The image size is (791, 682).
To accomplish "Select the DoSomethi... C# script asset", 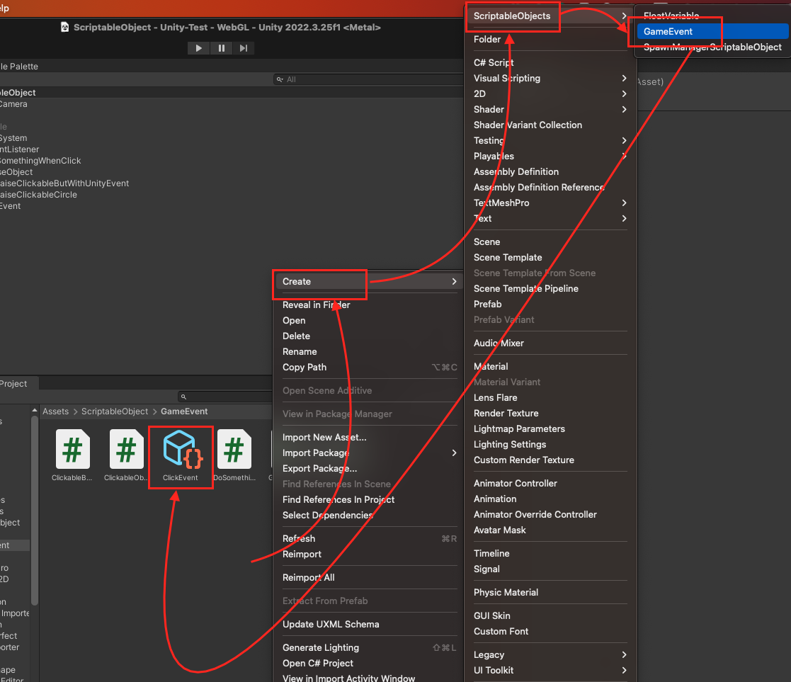I will coord(234,456).
